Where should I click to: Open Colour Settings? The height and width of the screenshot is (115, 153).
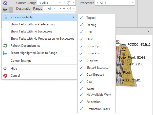click(x=21, y=61)
